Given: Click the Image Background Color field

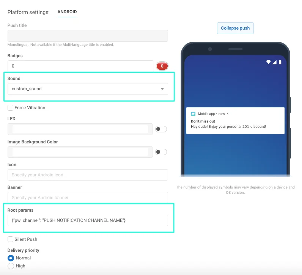Looking at the screenshot, I should [80, 152].
